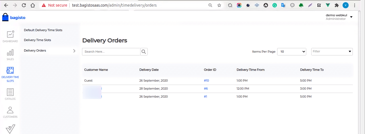Click the Grammarly extension icon
Screen dimensions: 365x134
click(x=275, y=5)
